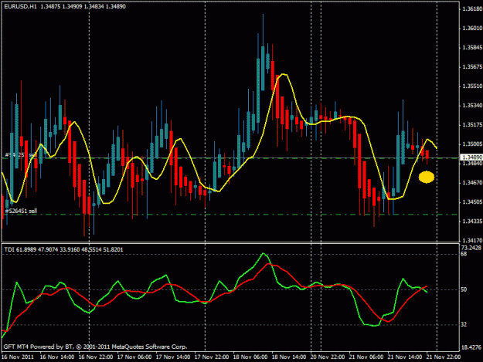The width and height of the screenshot is (483, 362).
Task: Click the TDI scale value 73.2428
Action: click(x=471, y=248)
